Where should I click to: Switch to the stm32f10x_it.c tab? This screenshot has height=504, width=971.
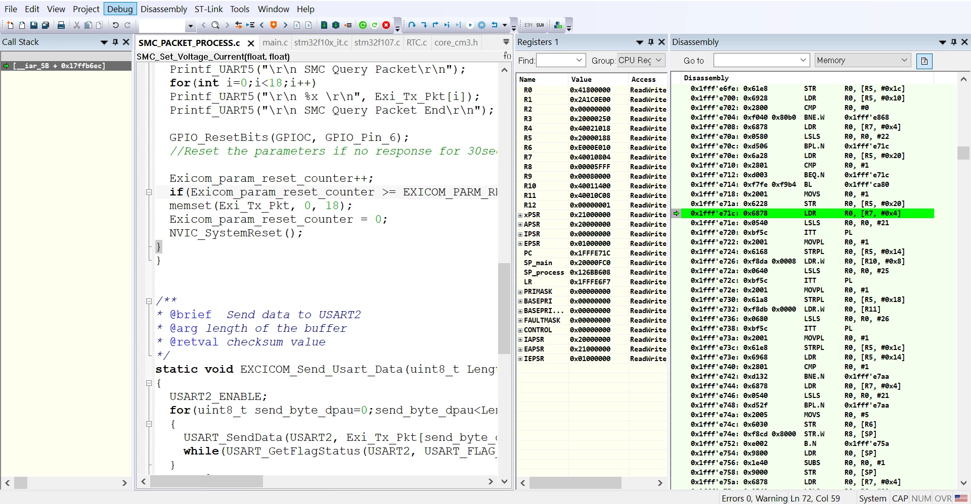pos(321,42)
